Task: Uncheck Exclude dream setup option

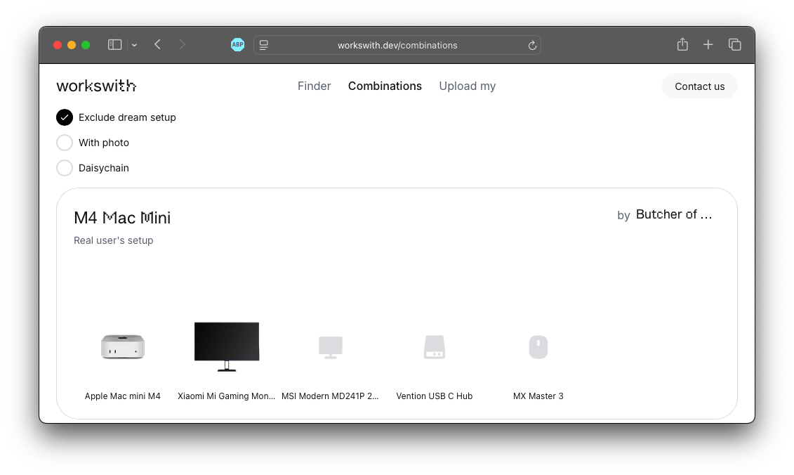Action: pos(65,117)
